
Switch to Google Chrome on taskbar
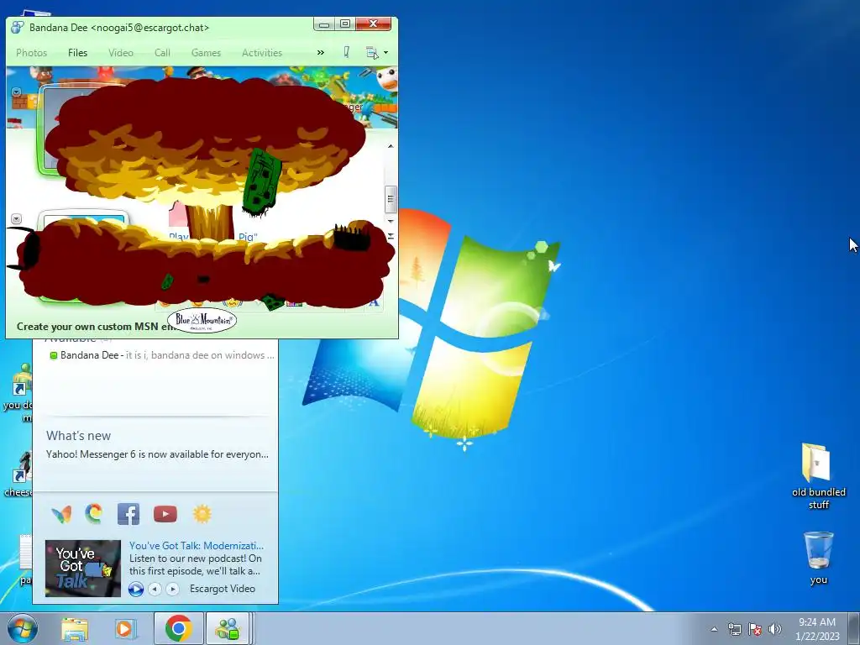click(178, 628)
